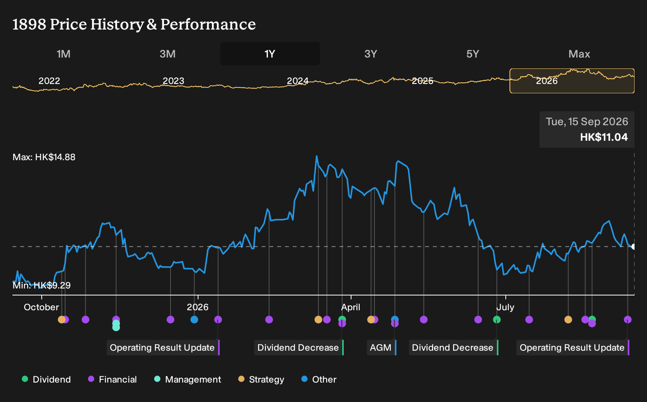
Task: Click the first purple Financial dot after July label
Action: click(529, 320)
